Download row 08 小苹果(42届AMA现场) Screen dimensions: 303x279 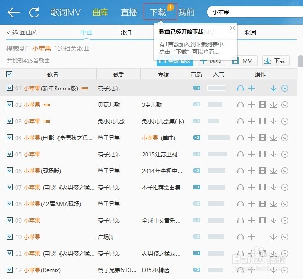(x=274, y=204)
